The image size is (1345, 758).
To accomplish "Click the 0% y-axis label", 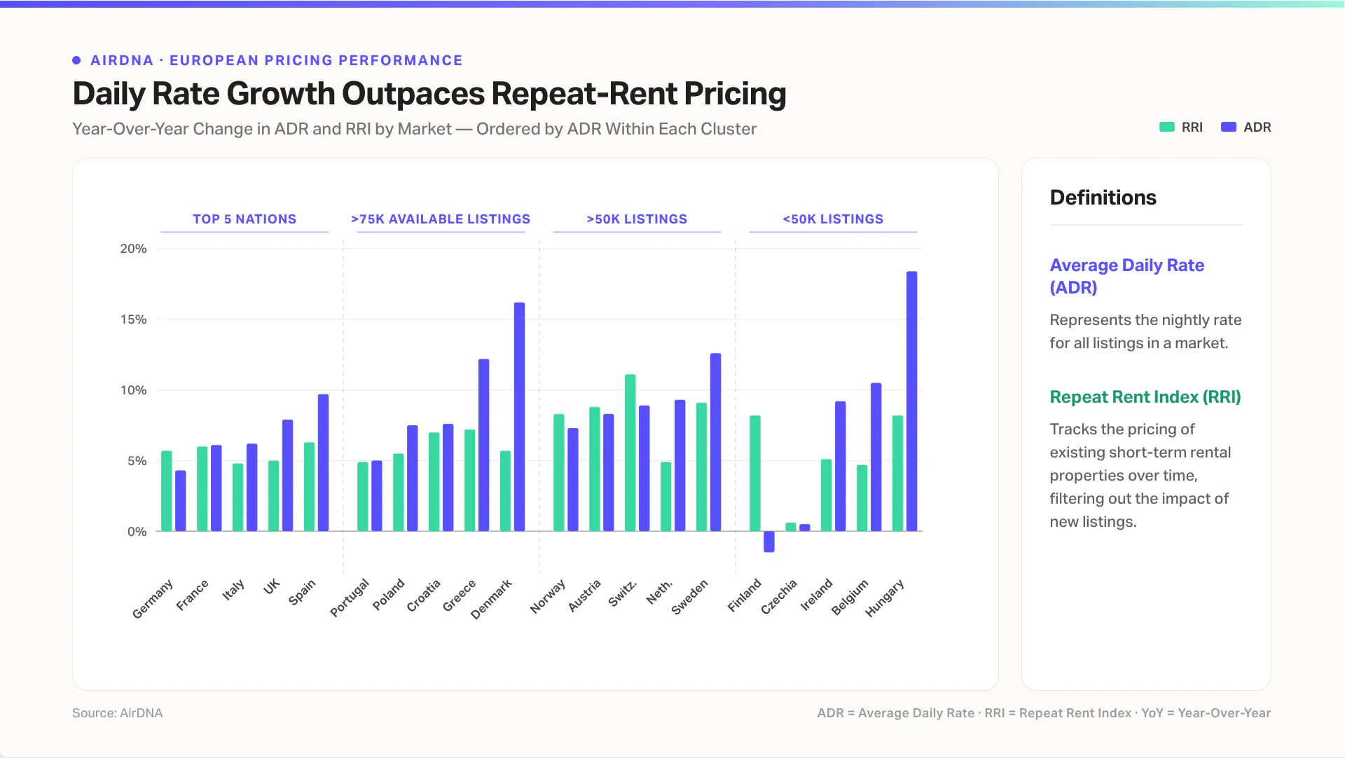I will [137, 532].
